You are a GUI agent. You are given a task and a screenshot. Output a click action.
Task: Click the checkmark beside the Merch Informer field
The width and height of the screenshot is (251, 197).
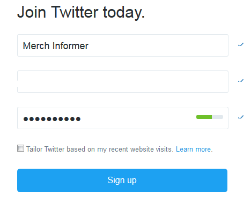241,44
